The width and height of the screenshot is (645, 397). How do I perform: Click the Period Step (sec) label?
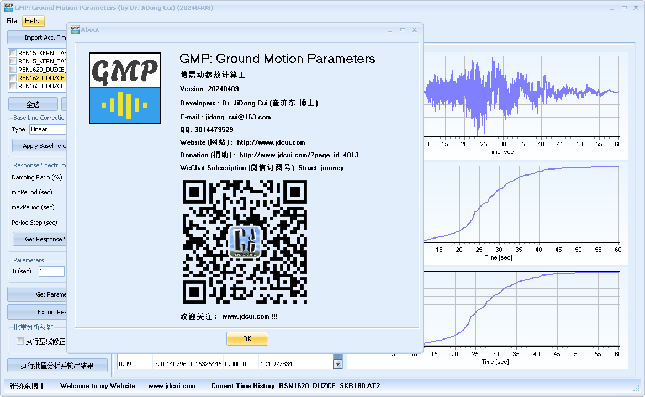[x=34, y=223]
